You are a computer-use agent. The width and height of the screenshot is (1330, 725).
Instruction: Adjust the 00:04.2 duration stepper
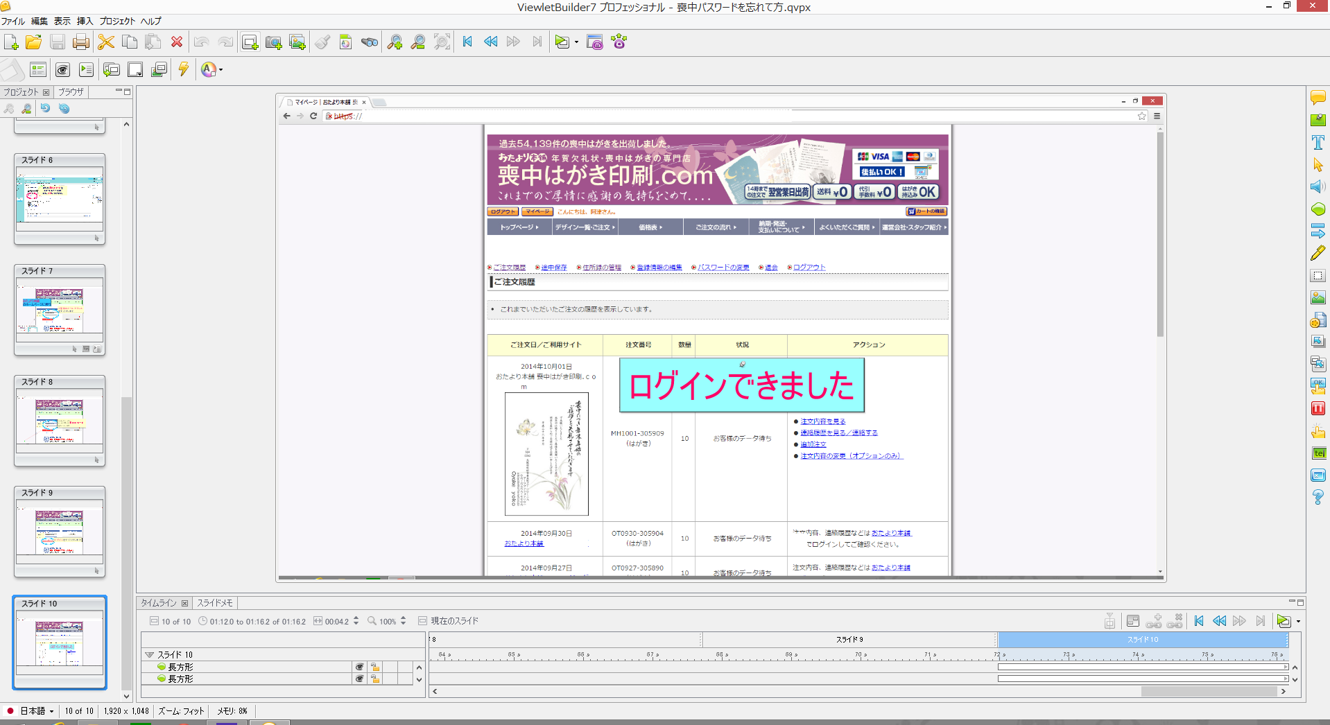coord(356,621)
